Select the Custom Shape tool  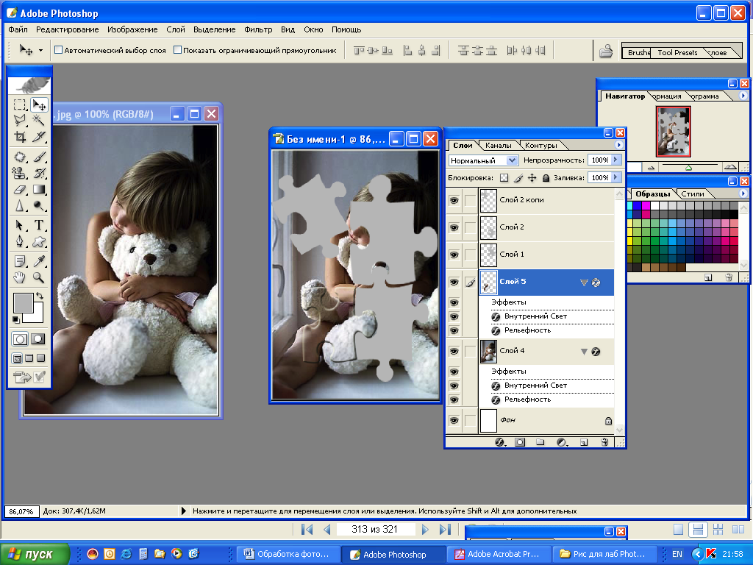[x=39, y=241]
